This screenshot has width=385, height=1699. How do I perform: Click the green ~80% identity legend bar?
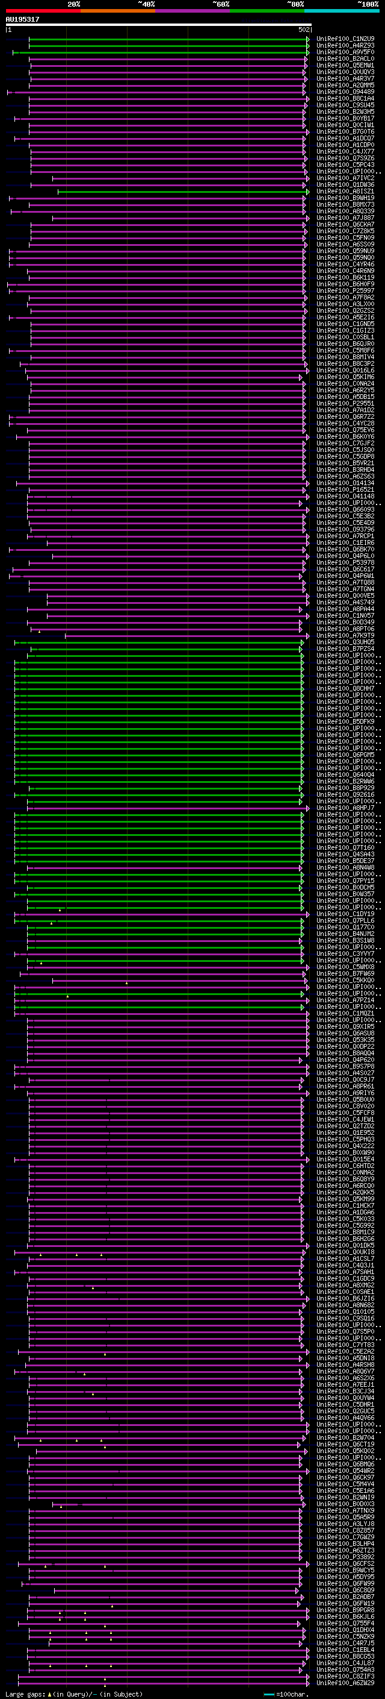point(267,11)
